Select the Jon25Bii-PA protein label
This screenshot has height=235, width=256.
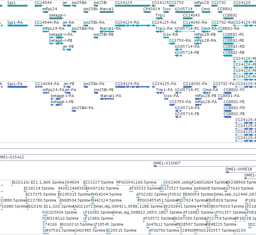point(94,84)
